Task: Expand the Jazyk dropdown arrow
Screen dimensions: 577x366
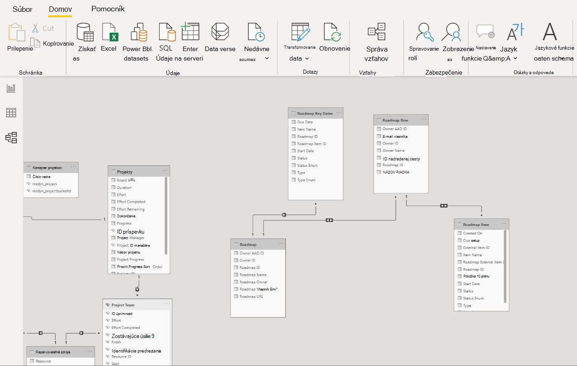Action: coord(516,58)
